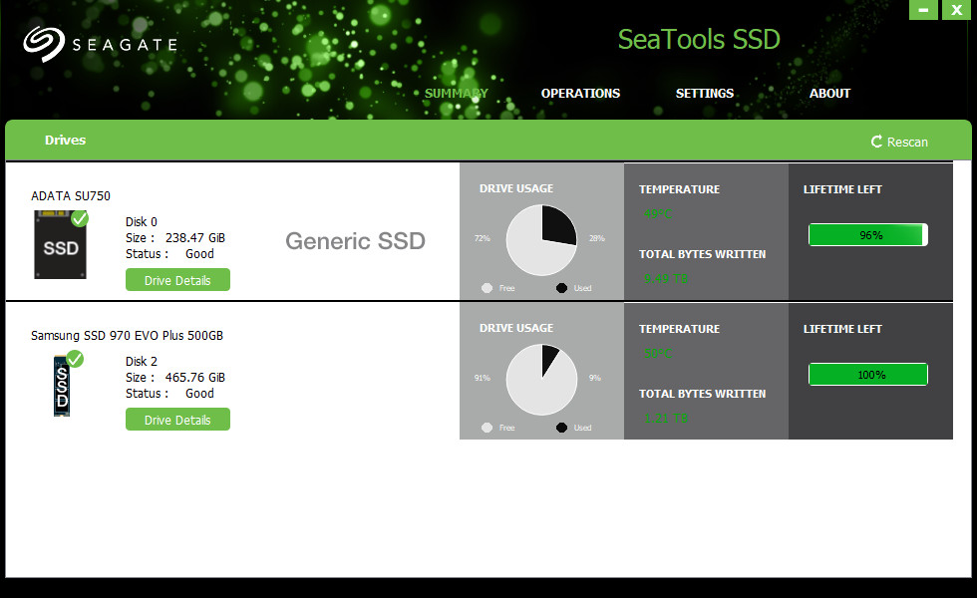Open the Operations tab
The height and width of the screenshot is (598, 977).
(580, 94)
